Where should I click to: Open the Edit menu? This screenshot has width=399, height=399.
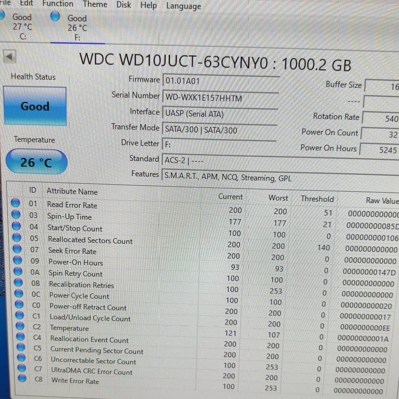pos(27,3)
